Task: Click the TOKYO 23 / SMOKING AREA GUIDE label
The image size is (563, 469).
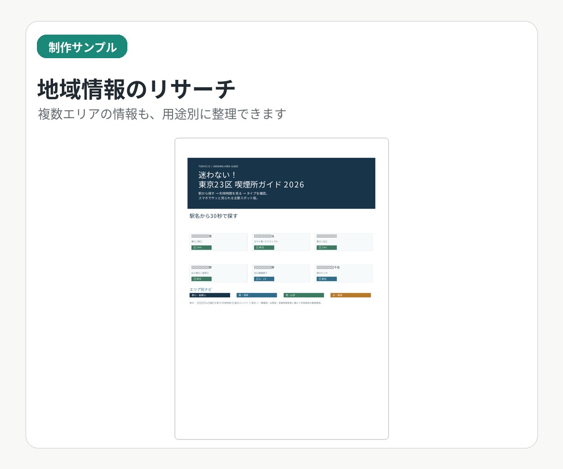Action: (218, 166)
